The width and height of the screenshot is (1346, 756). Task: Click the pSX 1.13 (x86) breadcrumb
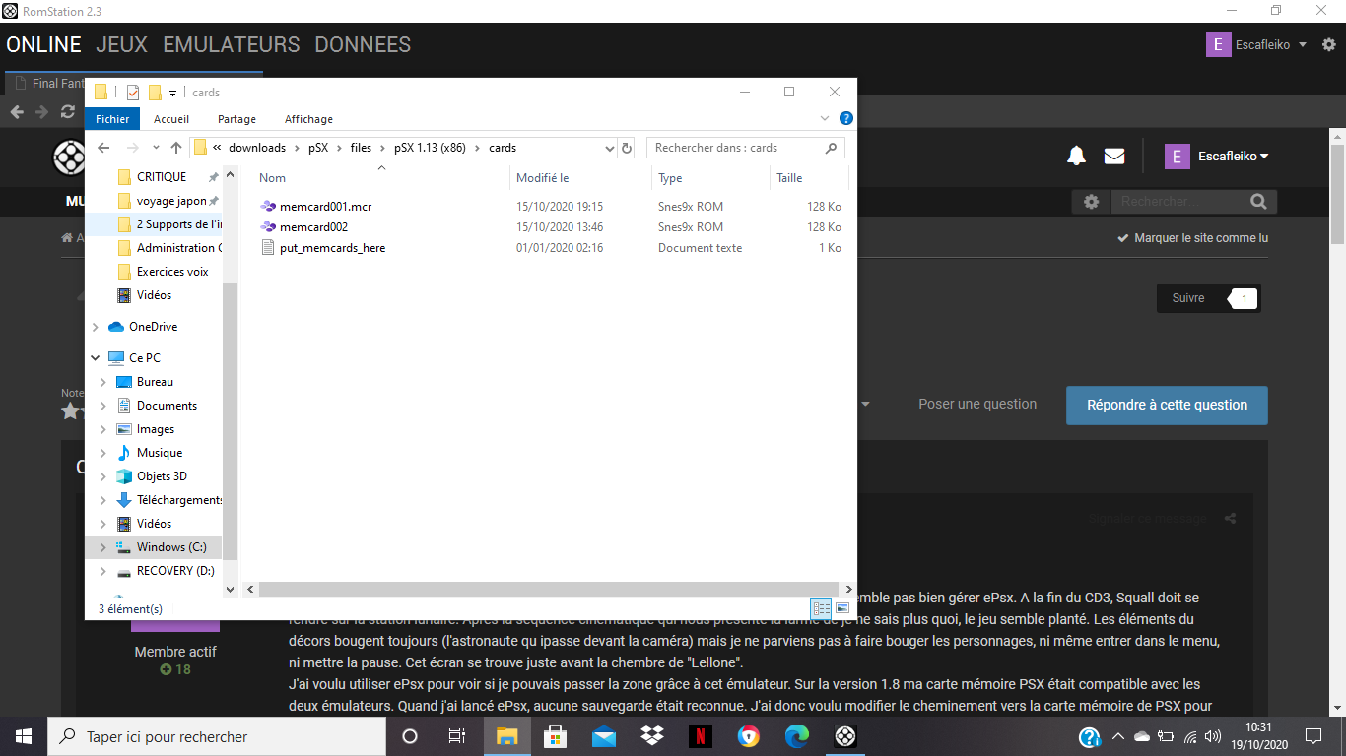pos(430,148)
